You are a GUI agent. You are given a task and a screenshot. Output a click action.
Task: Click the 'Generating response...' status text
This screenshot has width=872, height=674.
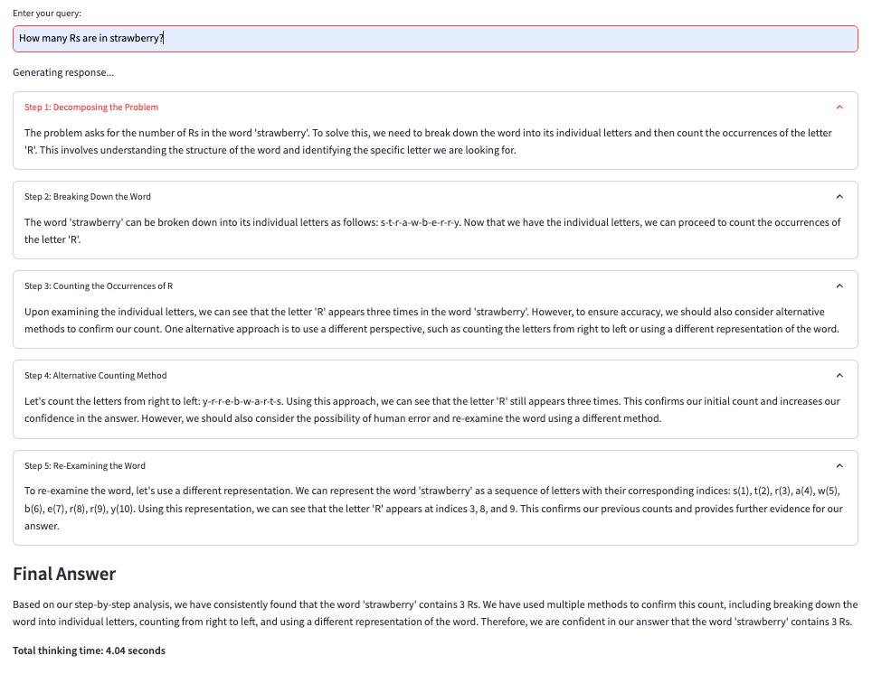click(63, 72)
